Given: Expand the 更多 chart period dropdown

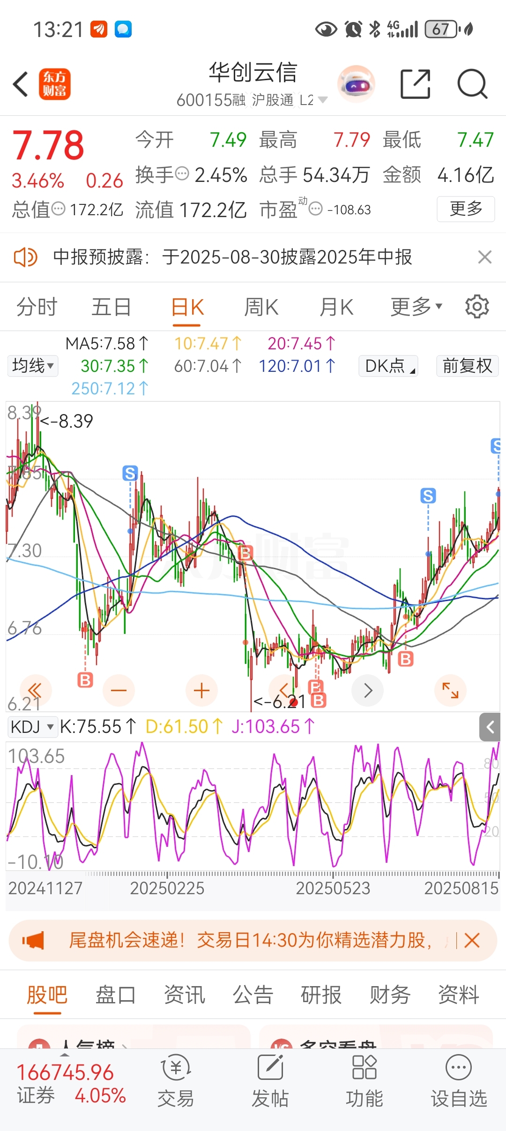Looking at the screenshot, I should click(x=417, y=307).
